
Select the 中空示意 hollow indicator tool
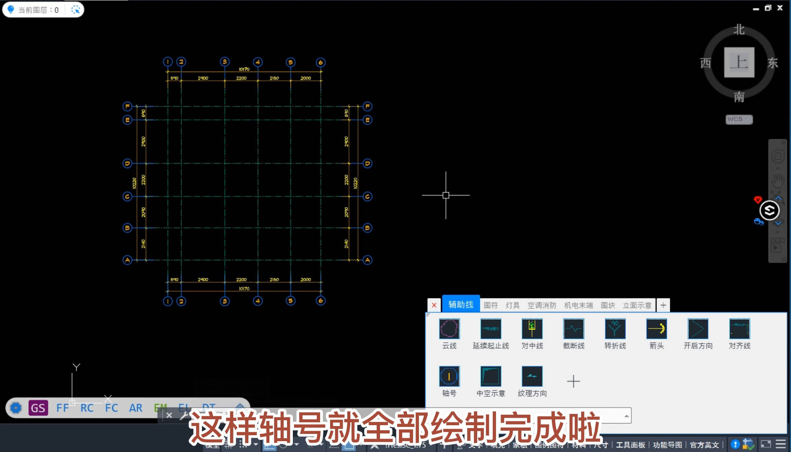pyautogui.click(x=491, y=376)
